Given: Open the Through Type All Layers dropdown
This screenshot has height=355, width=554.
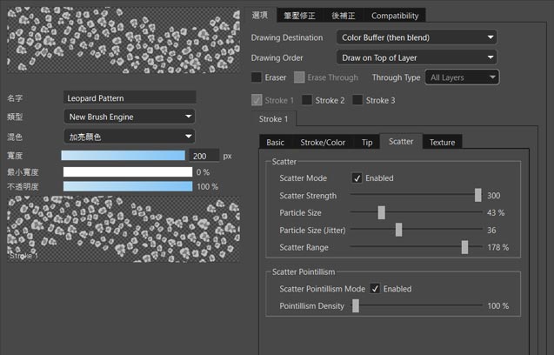Looking at the screenshot, I should [x=462, y=77].
